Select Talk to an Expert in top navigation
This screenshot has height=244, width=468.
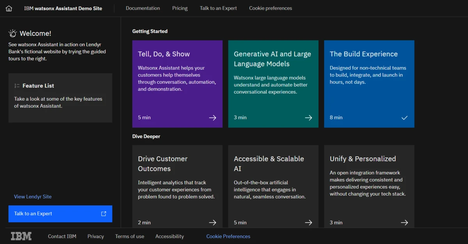[218, 8]
